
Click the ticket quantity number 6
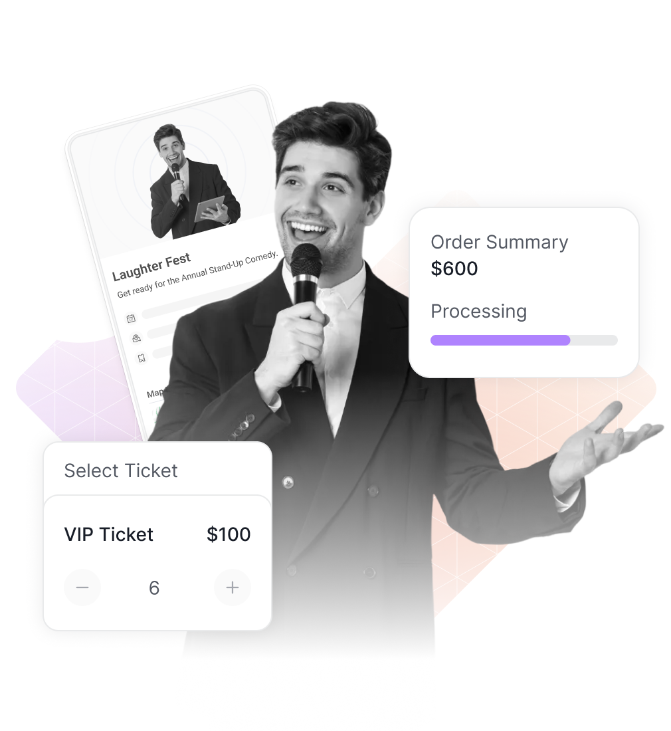pos(154,588)
